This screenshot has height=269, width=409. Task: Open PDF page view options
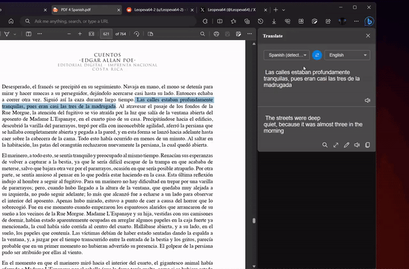click(151, 34)
